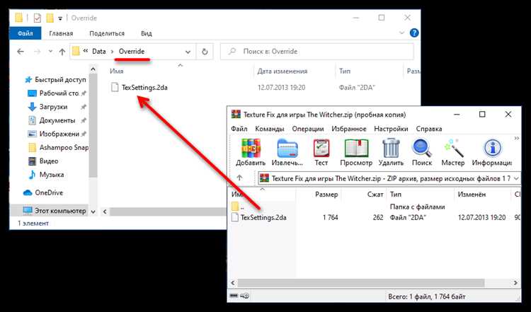Expand the Explorer ribbon chevron
The width and height of the screenshot is (531, 312).
(402, 33)
